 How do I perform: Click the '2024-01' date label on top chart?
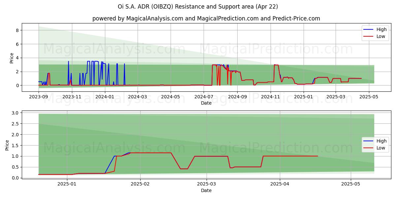105,97
